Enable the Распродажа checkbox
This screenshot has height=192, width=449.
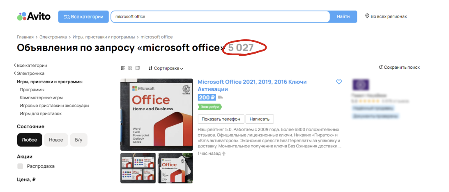[20, 166]
